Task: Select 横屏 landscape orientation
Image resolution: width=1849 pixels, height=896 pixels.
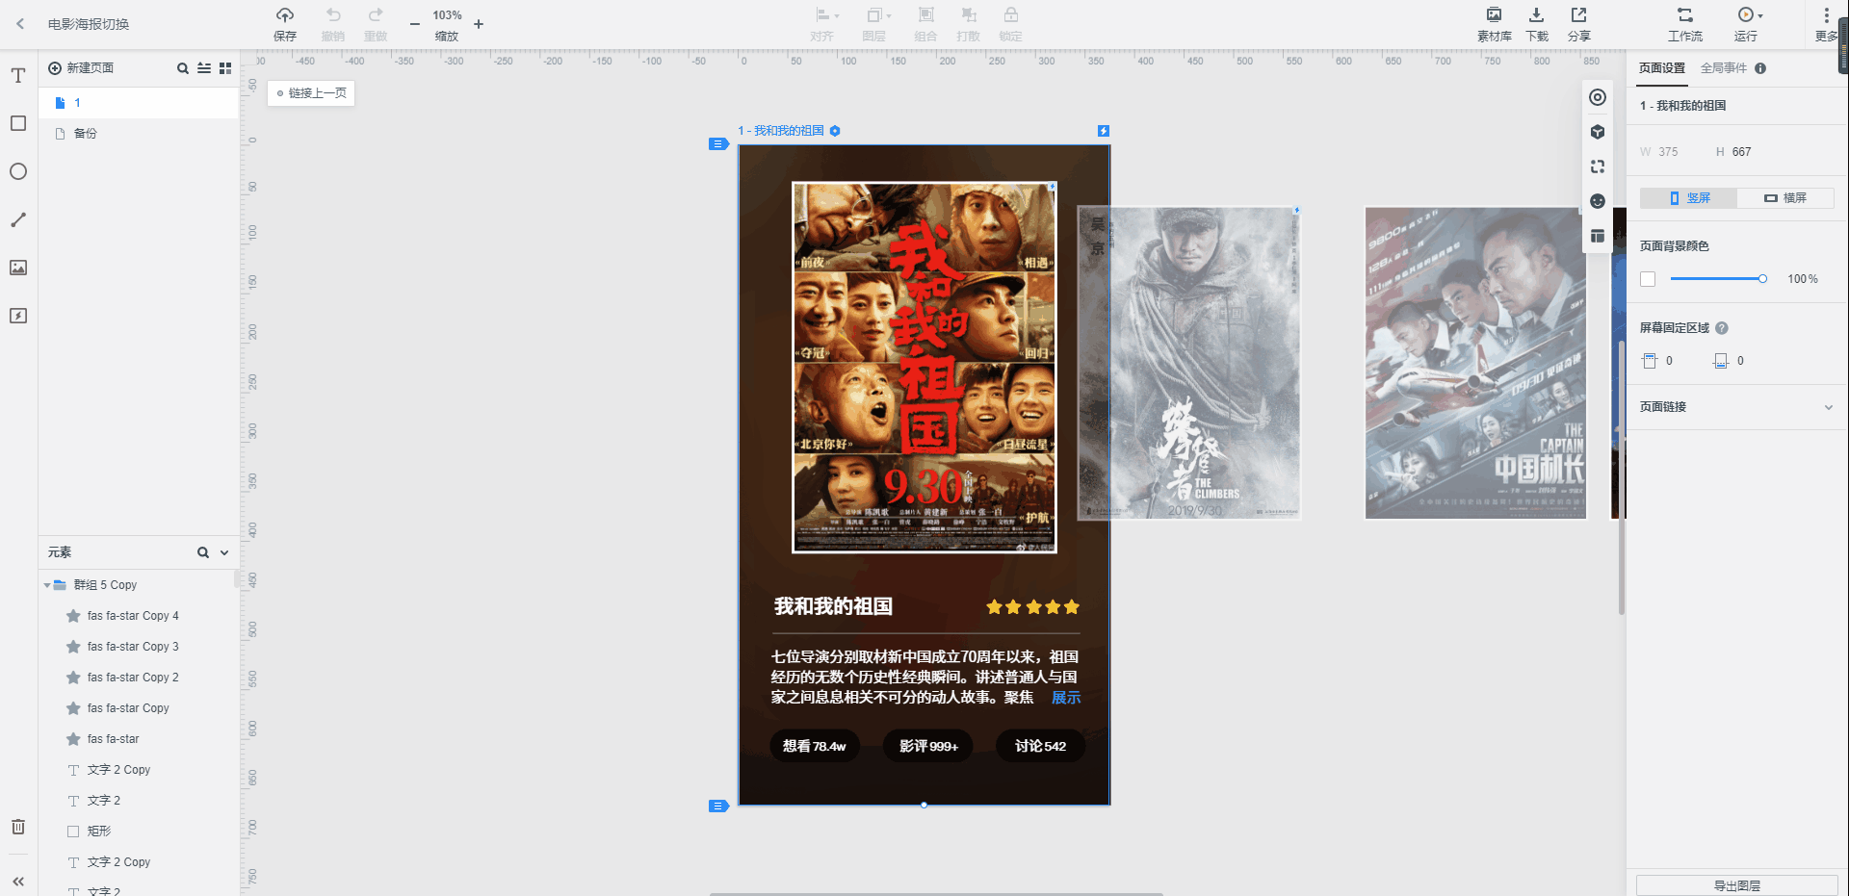Action: (x=1785, y=198)
